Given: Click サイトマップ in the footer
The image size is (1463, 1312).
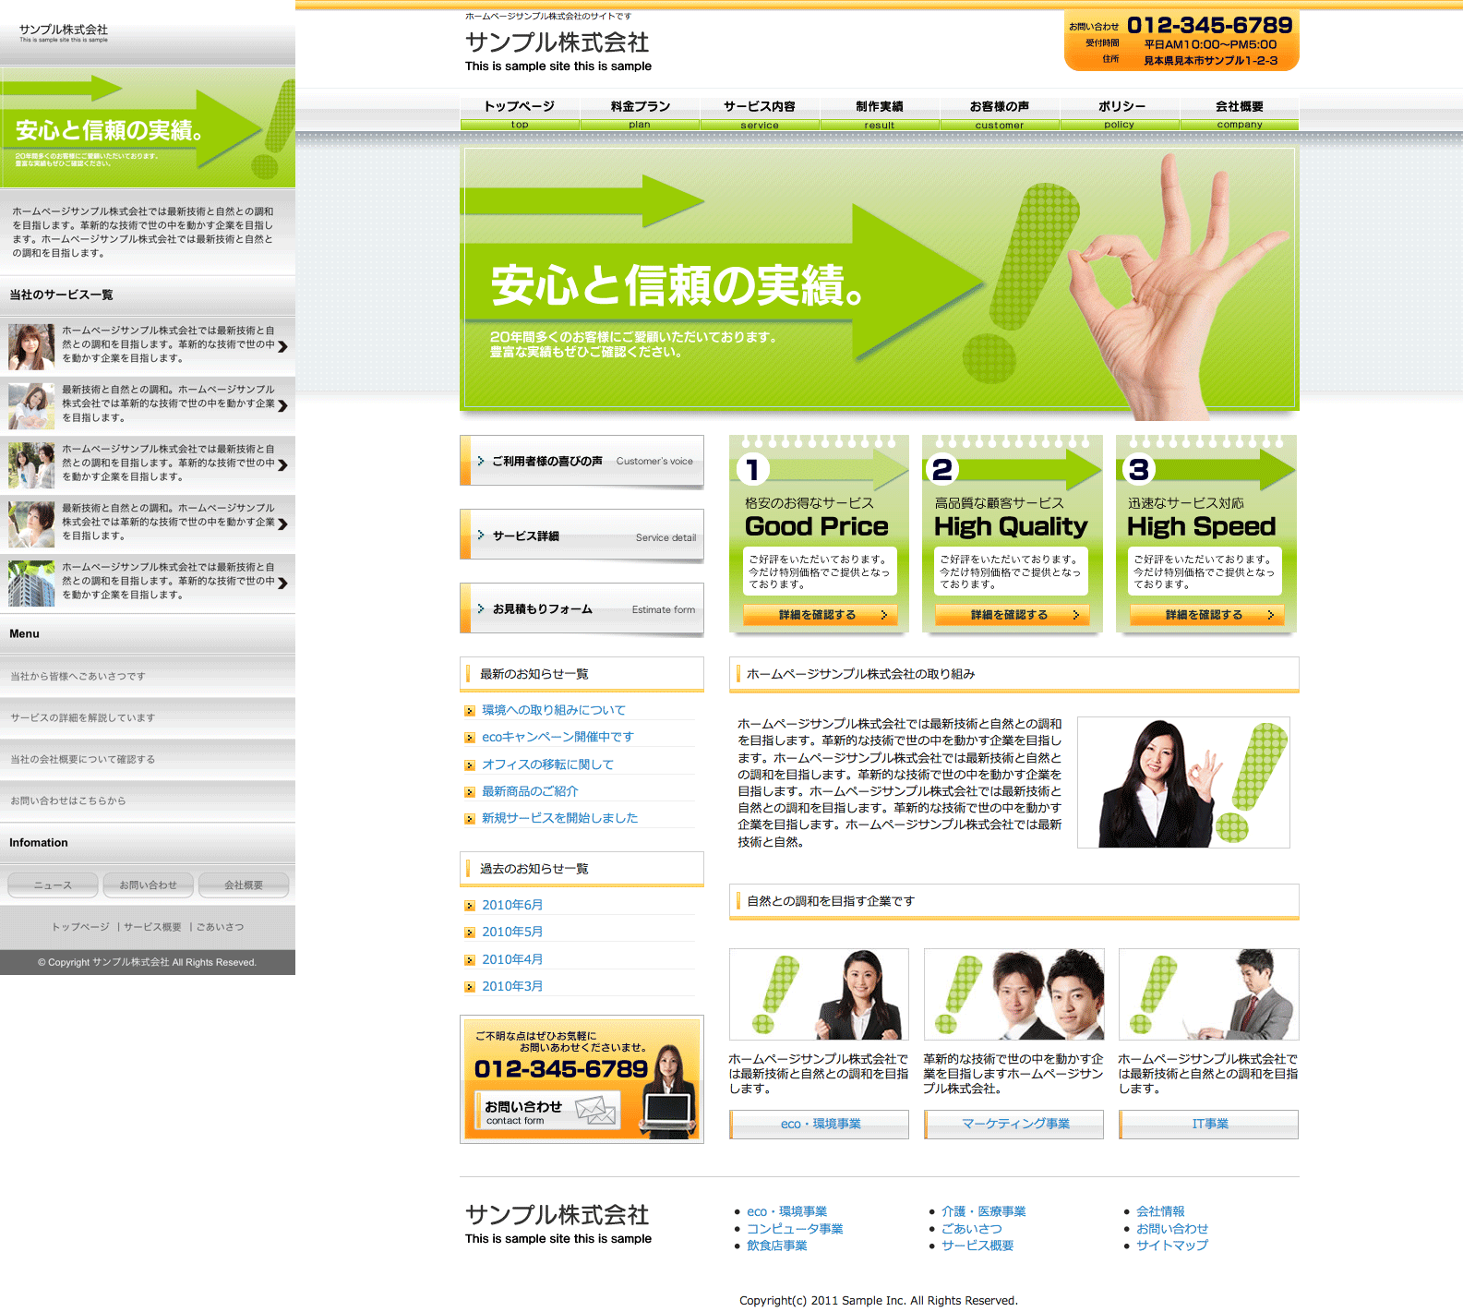Looking at the screenshot, I should coord(1171,1246).
